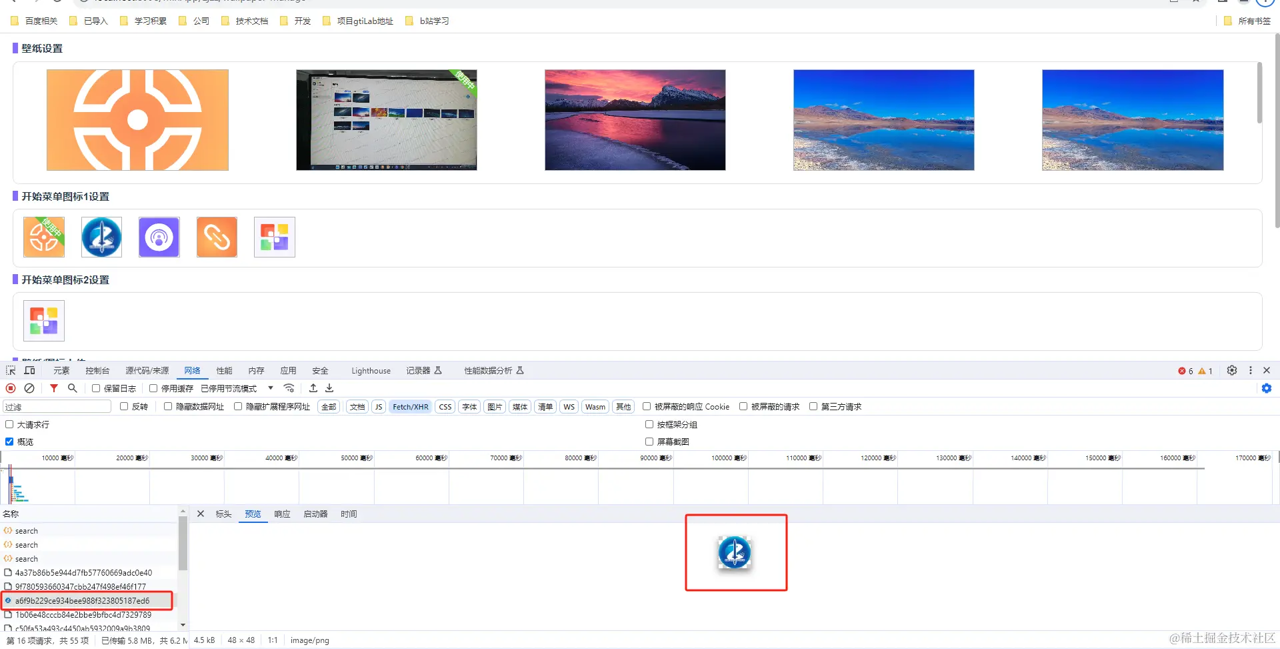Viewport: 1280px width, 649px height.
Task: Switch to the 控制台 tab
Action: tap(97, 371)
